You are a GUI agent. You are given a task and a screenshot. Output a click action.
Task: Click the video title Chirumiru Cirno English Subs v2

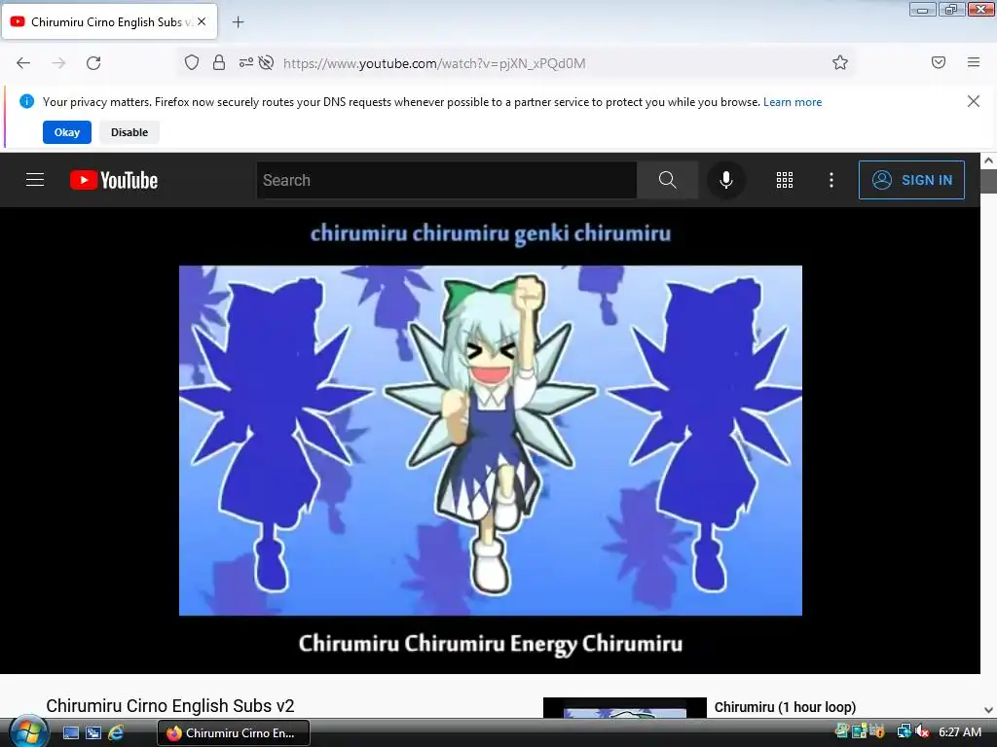(169, 706)
